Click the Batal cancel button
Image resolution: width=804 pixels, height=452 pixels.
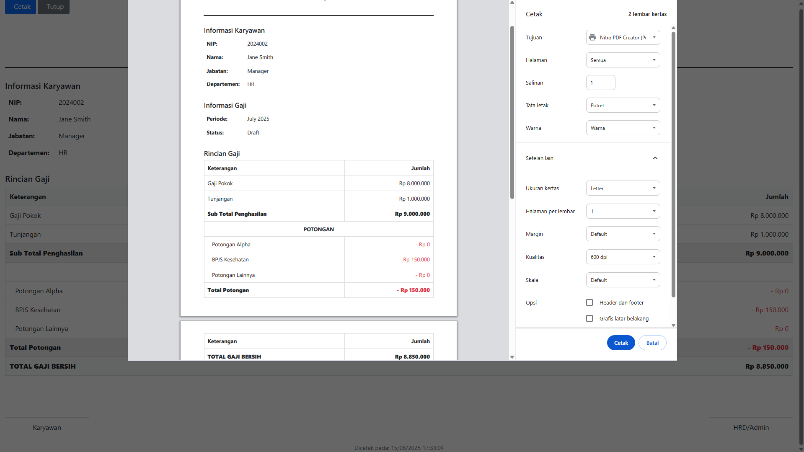(652, 343)
